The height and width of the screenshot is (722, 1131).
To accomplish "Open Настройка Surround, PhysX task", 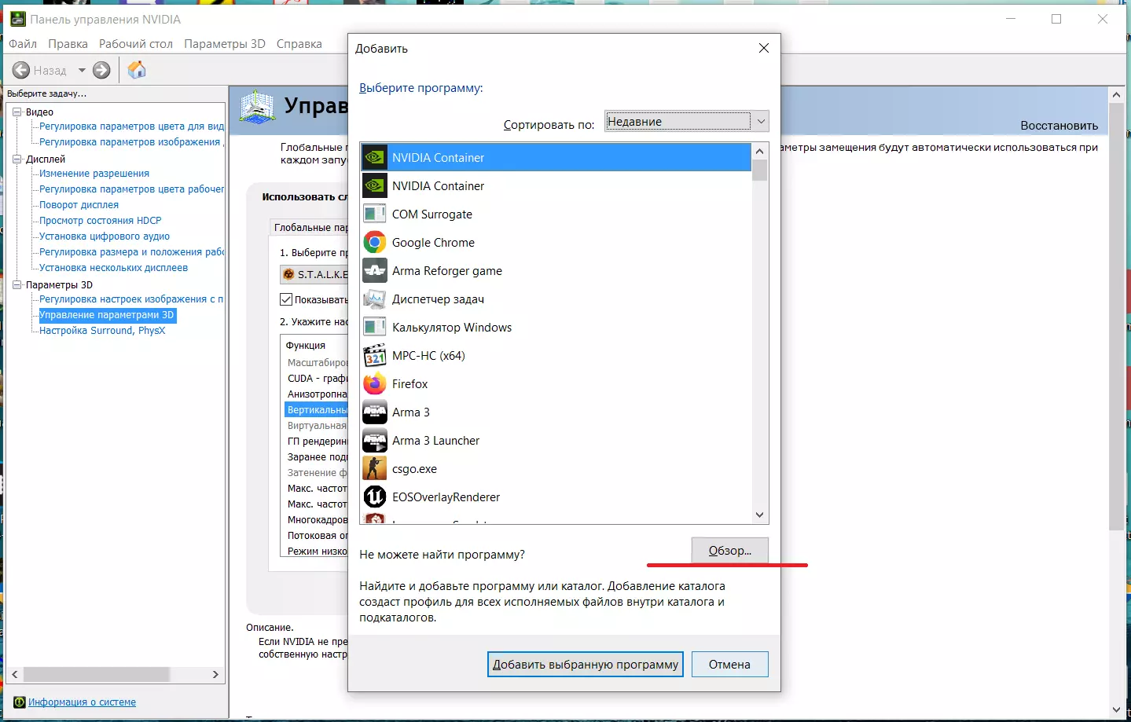I will [x=102, y=331].
